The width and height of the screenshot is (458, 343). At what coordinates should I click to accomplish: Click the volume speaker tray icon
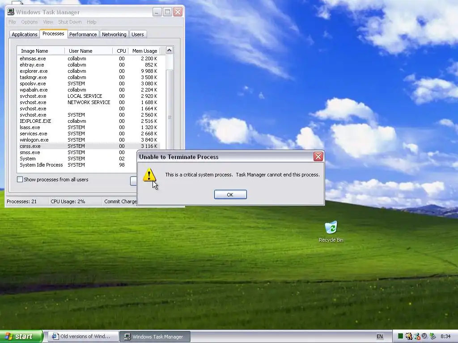(x=424, y=336)
